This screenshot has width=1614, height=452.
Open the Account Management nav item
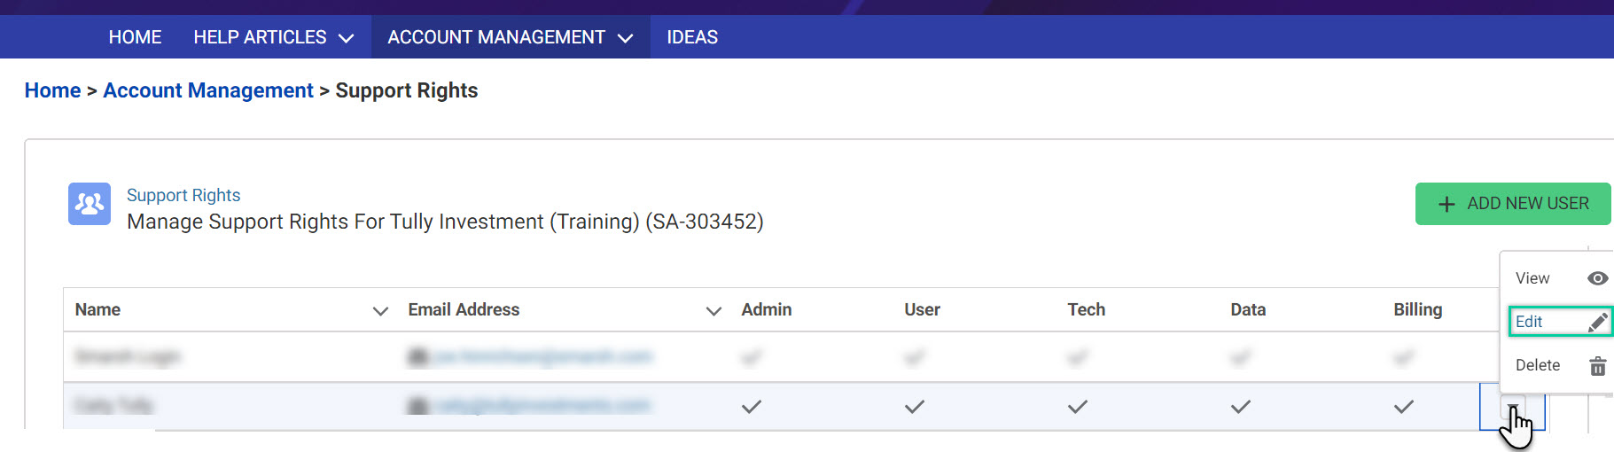click(x=511, y=37)
